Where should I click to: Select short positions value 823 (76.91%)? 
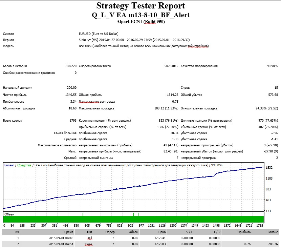click(x=169, y=121)
